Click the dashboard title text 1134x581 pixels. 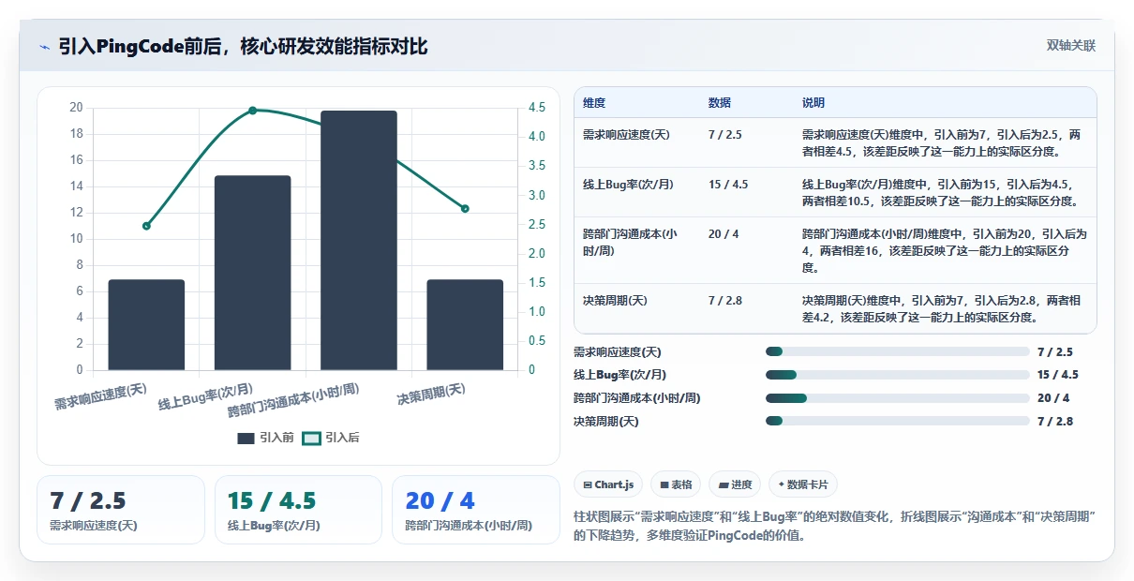point(243,46)
